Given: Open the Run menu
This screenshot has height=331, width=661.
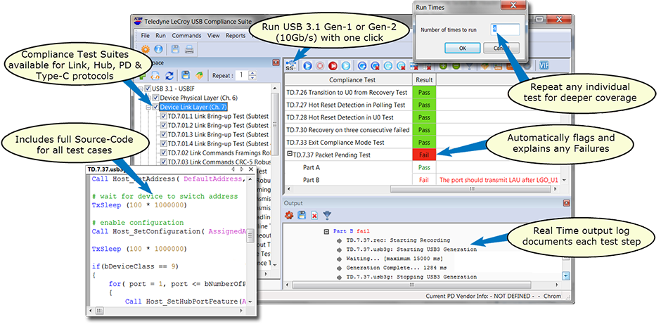Looking at the screenshot, I should coord(160,36).
